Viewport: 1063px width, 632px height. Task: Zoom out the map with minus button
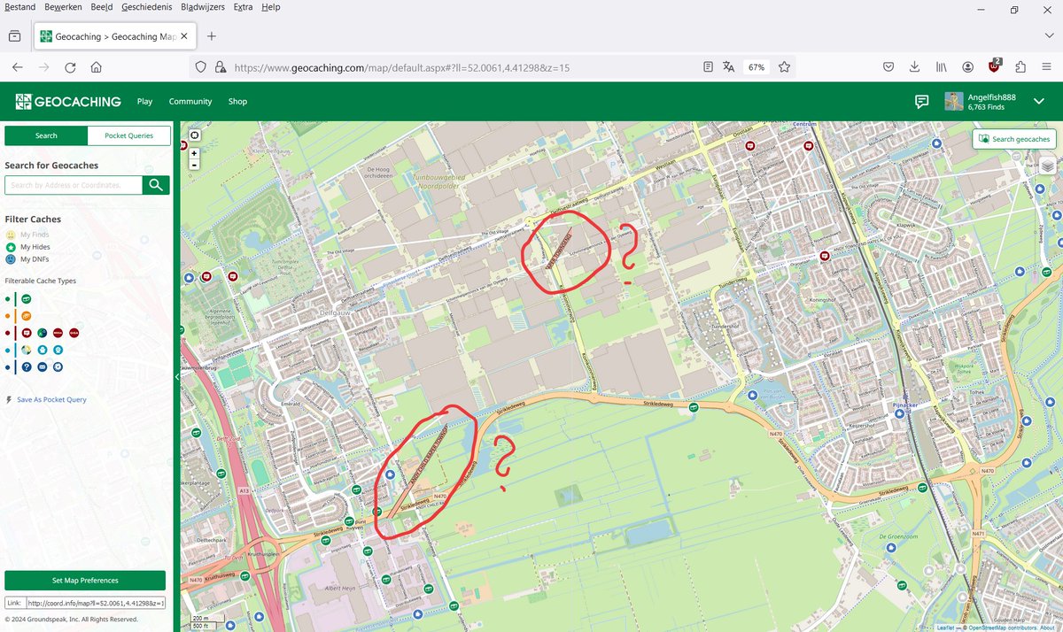tap(194, 164)
